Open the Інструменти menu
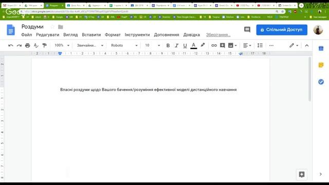Viewport: 329px width, 185px height. (137, 35)
